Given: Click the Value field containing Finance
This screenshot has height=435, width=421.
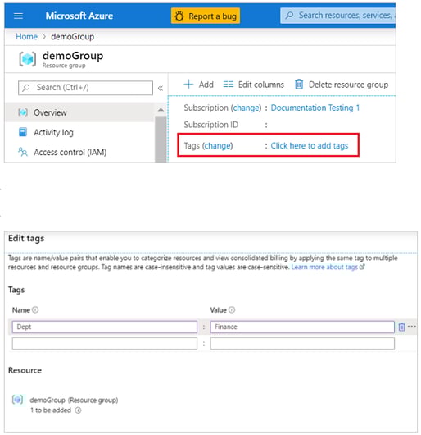Looking at the screenshot, I should [302, 327].
